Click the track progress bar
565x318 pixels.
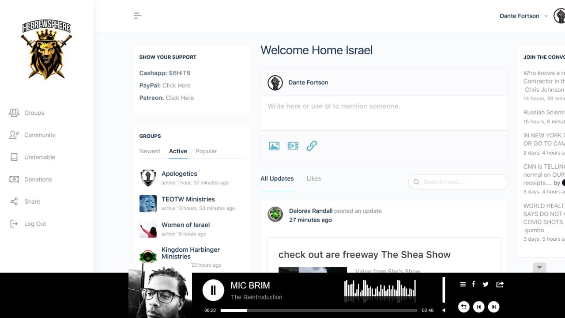pyautogui.click(x=319, y=310)
